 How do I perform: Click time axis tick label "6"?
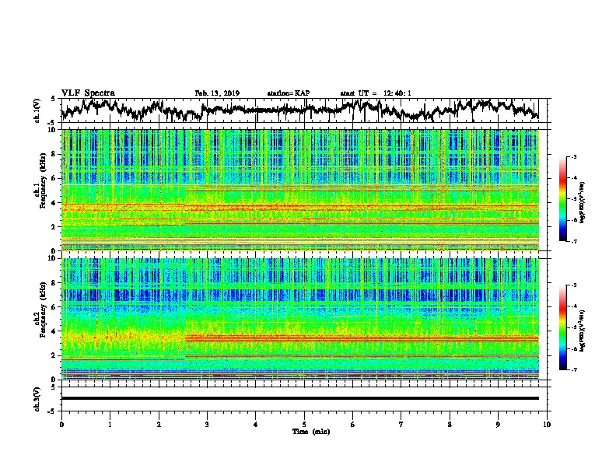click(x=352, y=425)
